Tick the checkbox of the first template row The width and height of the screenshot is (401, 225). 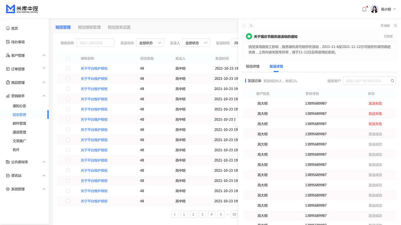68,68
